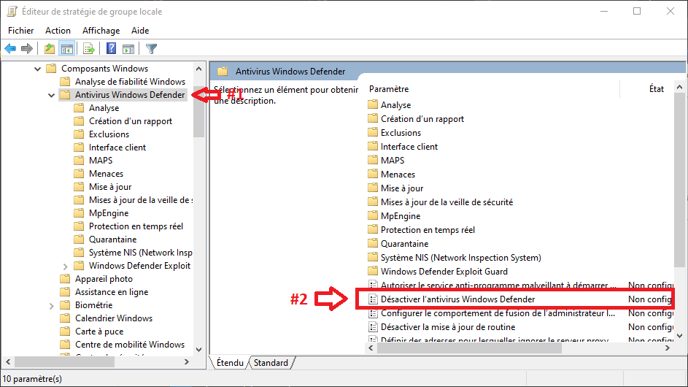Open the Fichier menu
The width and height of the screenshot is (688, 387).
[x=20, y=31]
